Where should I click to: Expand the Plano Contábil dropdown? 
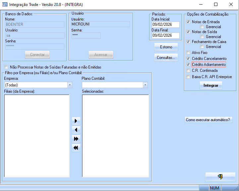click(x=145, y=85)
